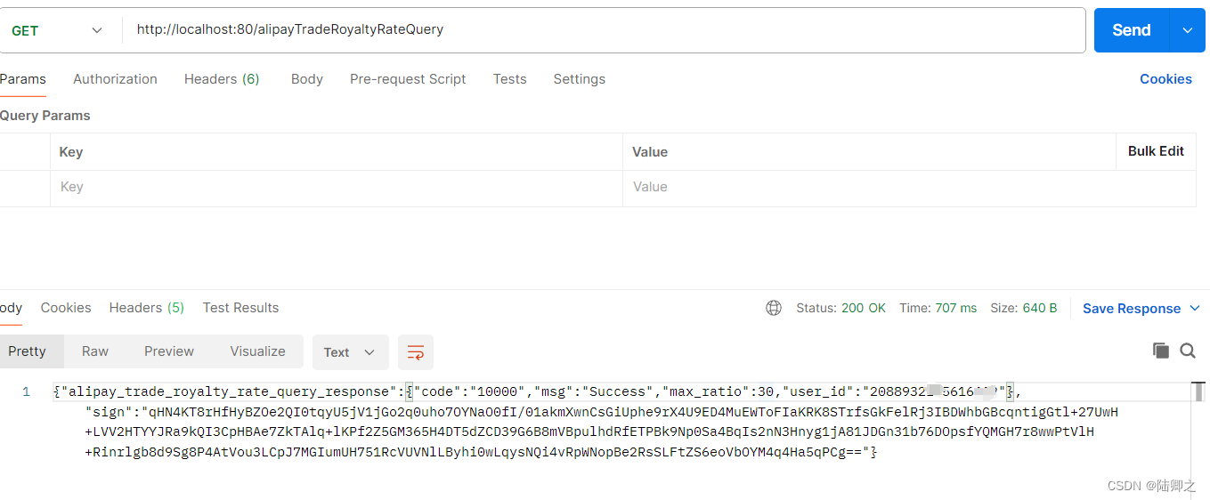Screen dimensions: 1210x500
Task: Copy response using the copy icon
Action: [1160, 351]
